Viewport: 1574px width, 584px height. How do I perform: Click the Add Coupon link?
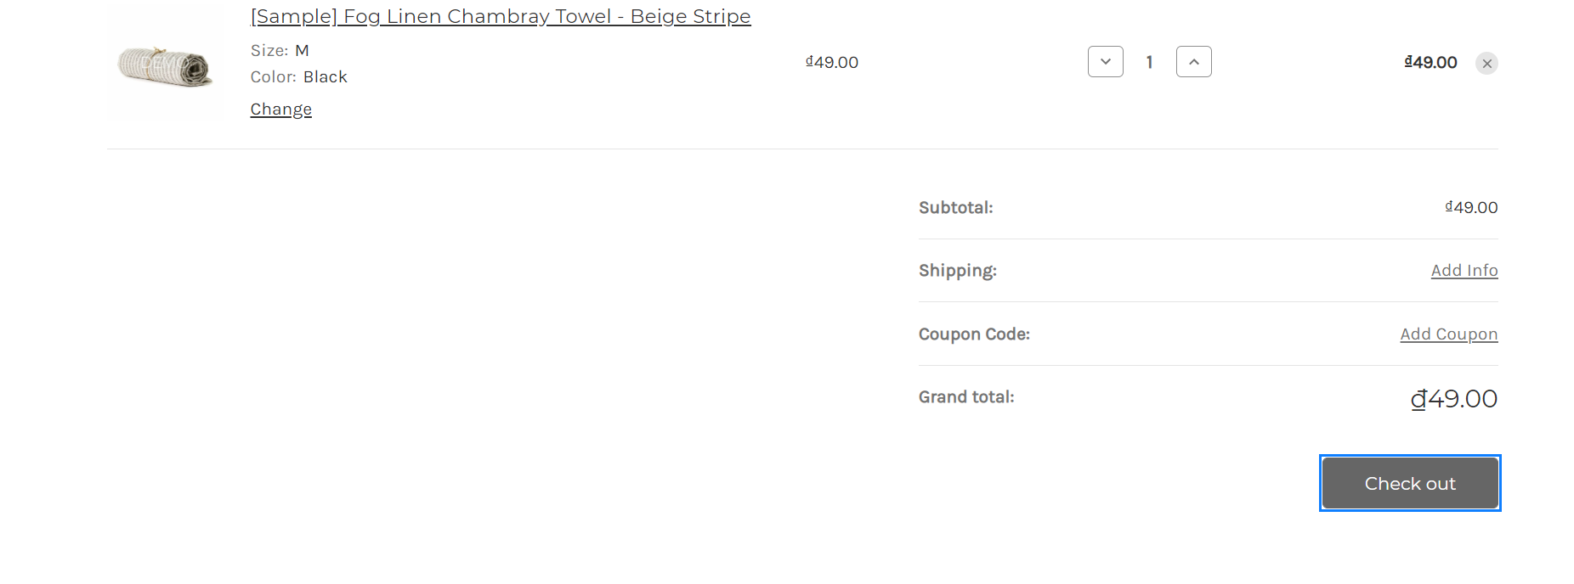(1448, 334)
